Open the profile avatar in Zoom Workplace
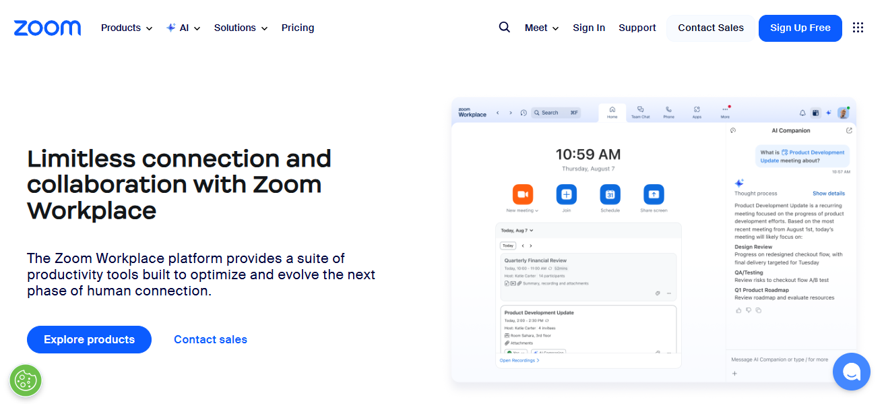The image size is (884, 404). (843, 113)
